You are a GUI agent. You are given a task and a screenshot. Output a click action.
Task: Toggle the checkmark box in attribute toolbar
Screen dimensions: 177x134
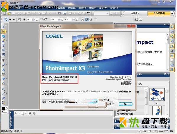(x=141, y=20)
